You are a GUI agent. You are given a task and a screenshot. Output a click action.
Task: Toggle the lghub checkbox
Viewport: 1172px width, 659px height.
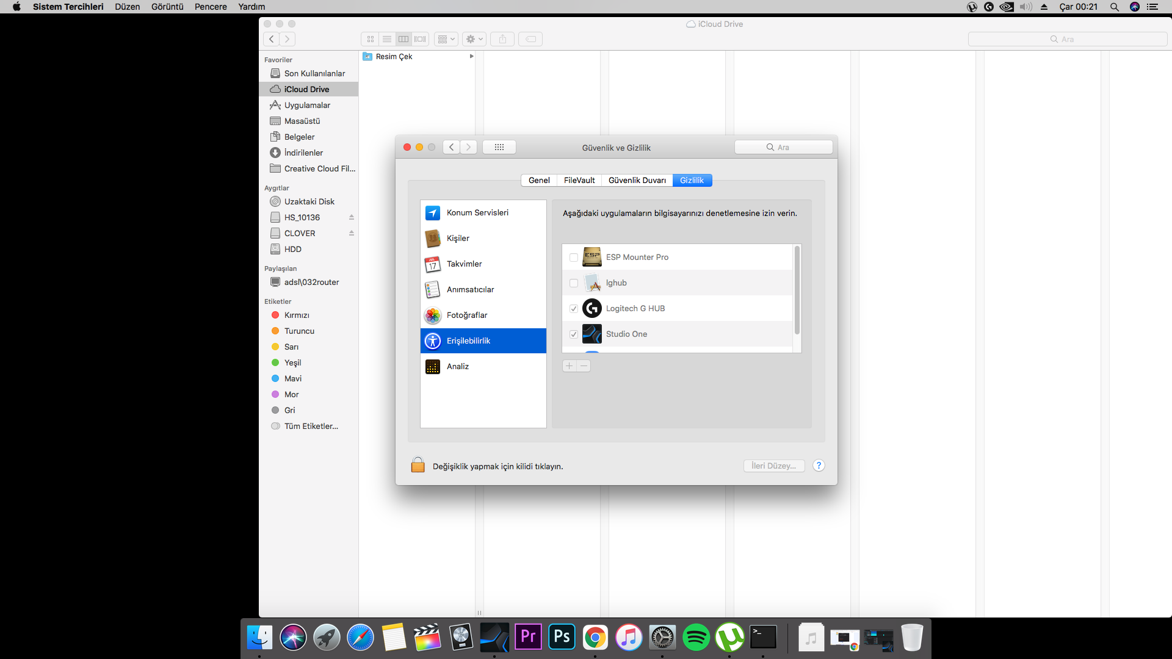[574, 283]
